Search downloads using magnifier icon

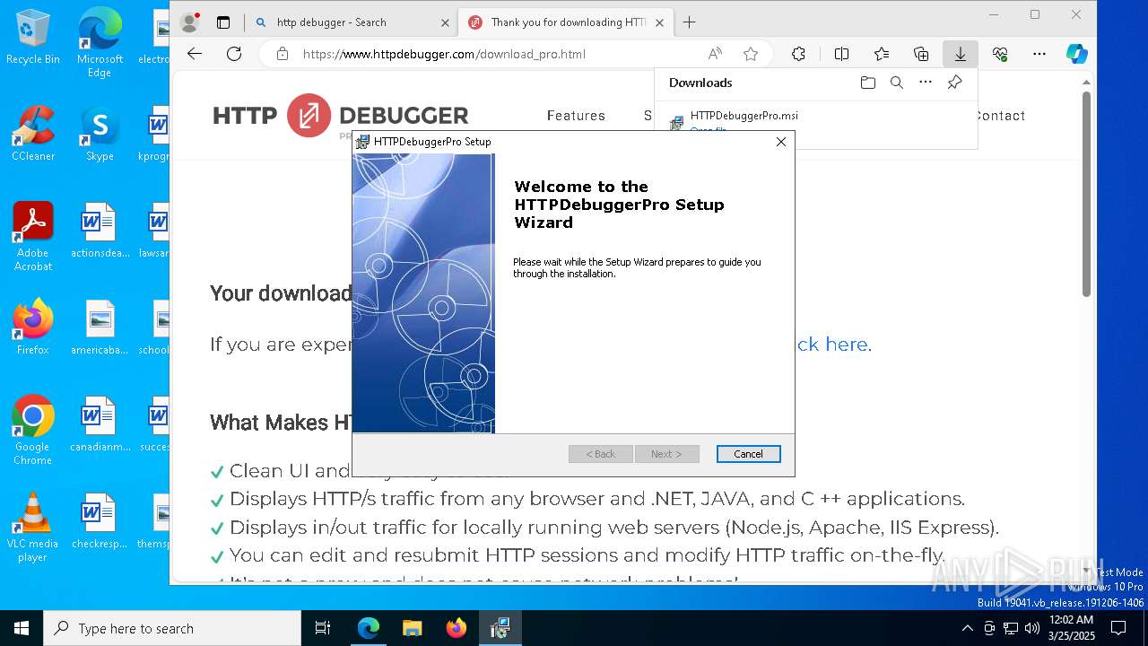coord(896,83)
